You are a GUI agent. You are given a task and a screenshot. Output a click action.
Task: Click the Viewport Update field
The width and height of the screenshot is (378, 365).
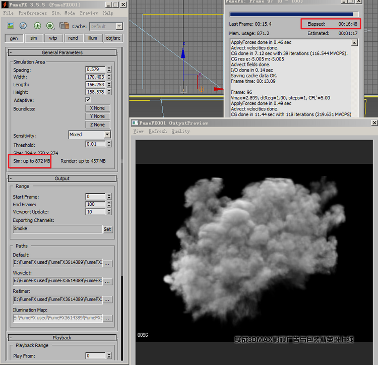(x=95, y=212)
